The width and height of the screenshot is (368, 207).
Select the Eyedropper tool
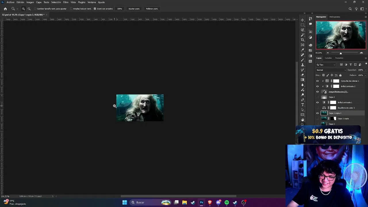tap(302, 50)
